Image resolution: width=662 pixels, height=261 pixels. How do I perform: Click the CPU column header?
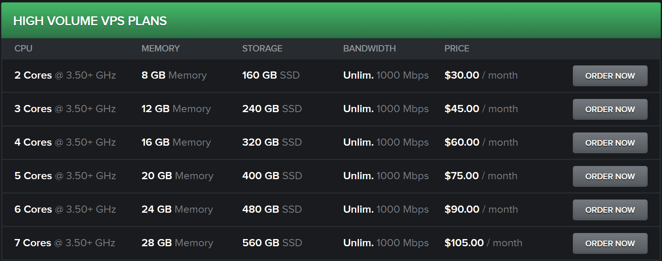coord(24,48)
